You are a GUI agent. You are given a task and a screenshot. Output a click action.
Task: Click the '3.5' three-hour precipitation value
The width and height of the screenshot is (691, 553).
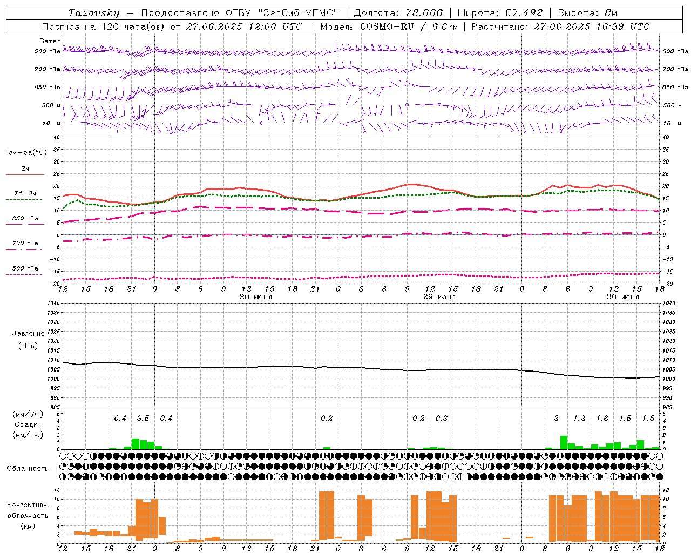click(x=143, y=419)
